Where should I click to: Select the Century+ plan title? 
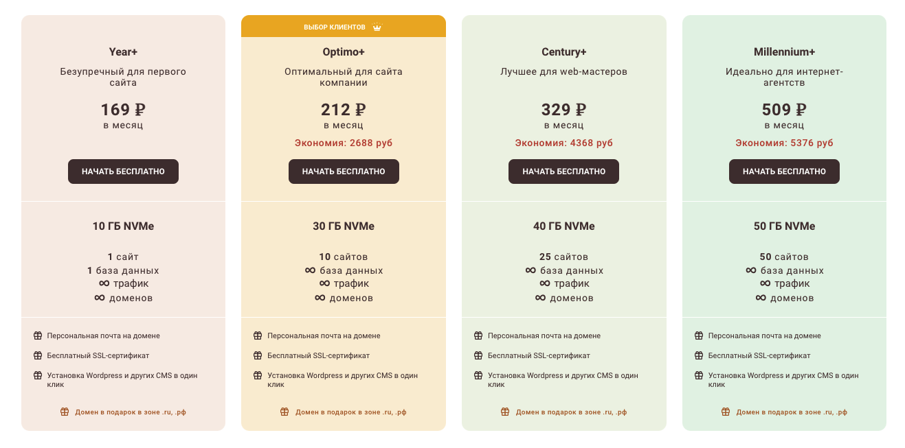[x=563, y=52]
